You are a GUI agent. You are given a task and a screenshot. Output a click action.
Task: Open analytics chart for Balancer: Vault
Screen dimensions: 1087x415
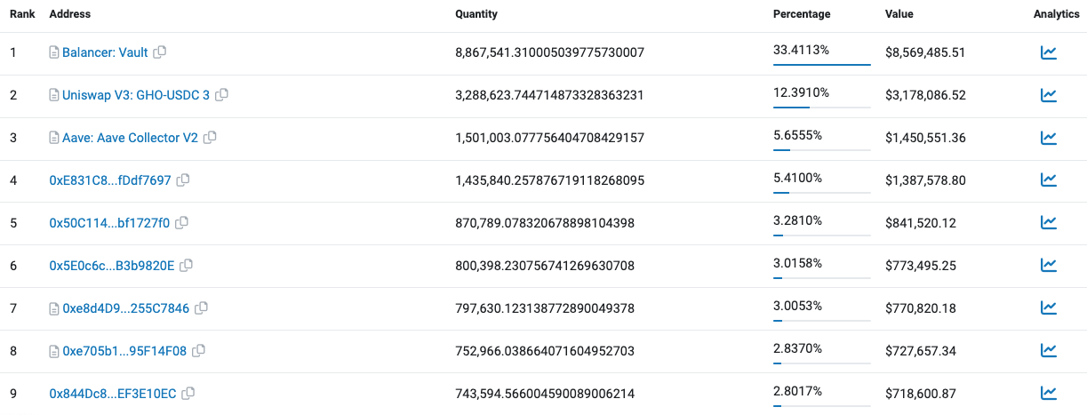click(x=1049, y=52)
